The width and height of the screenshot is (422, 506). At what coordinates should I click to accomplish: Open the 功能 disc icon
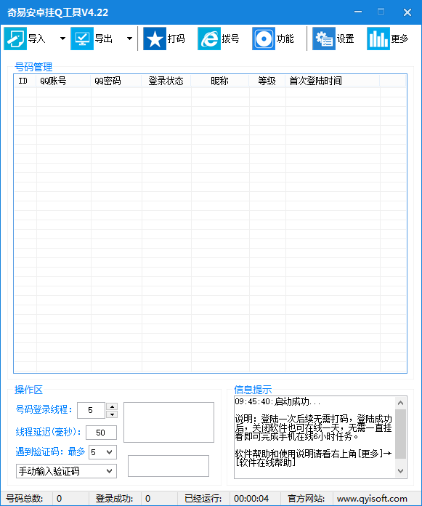[x=264, y=39]
